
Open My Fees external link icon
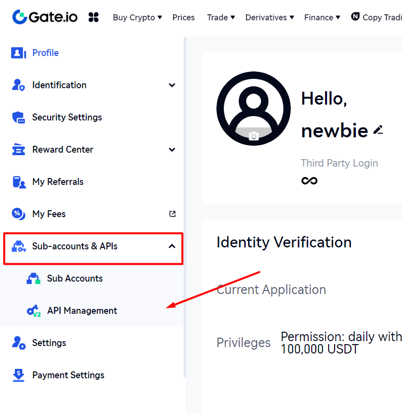[172, 214]
